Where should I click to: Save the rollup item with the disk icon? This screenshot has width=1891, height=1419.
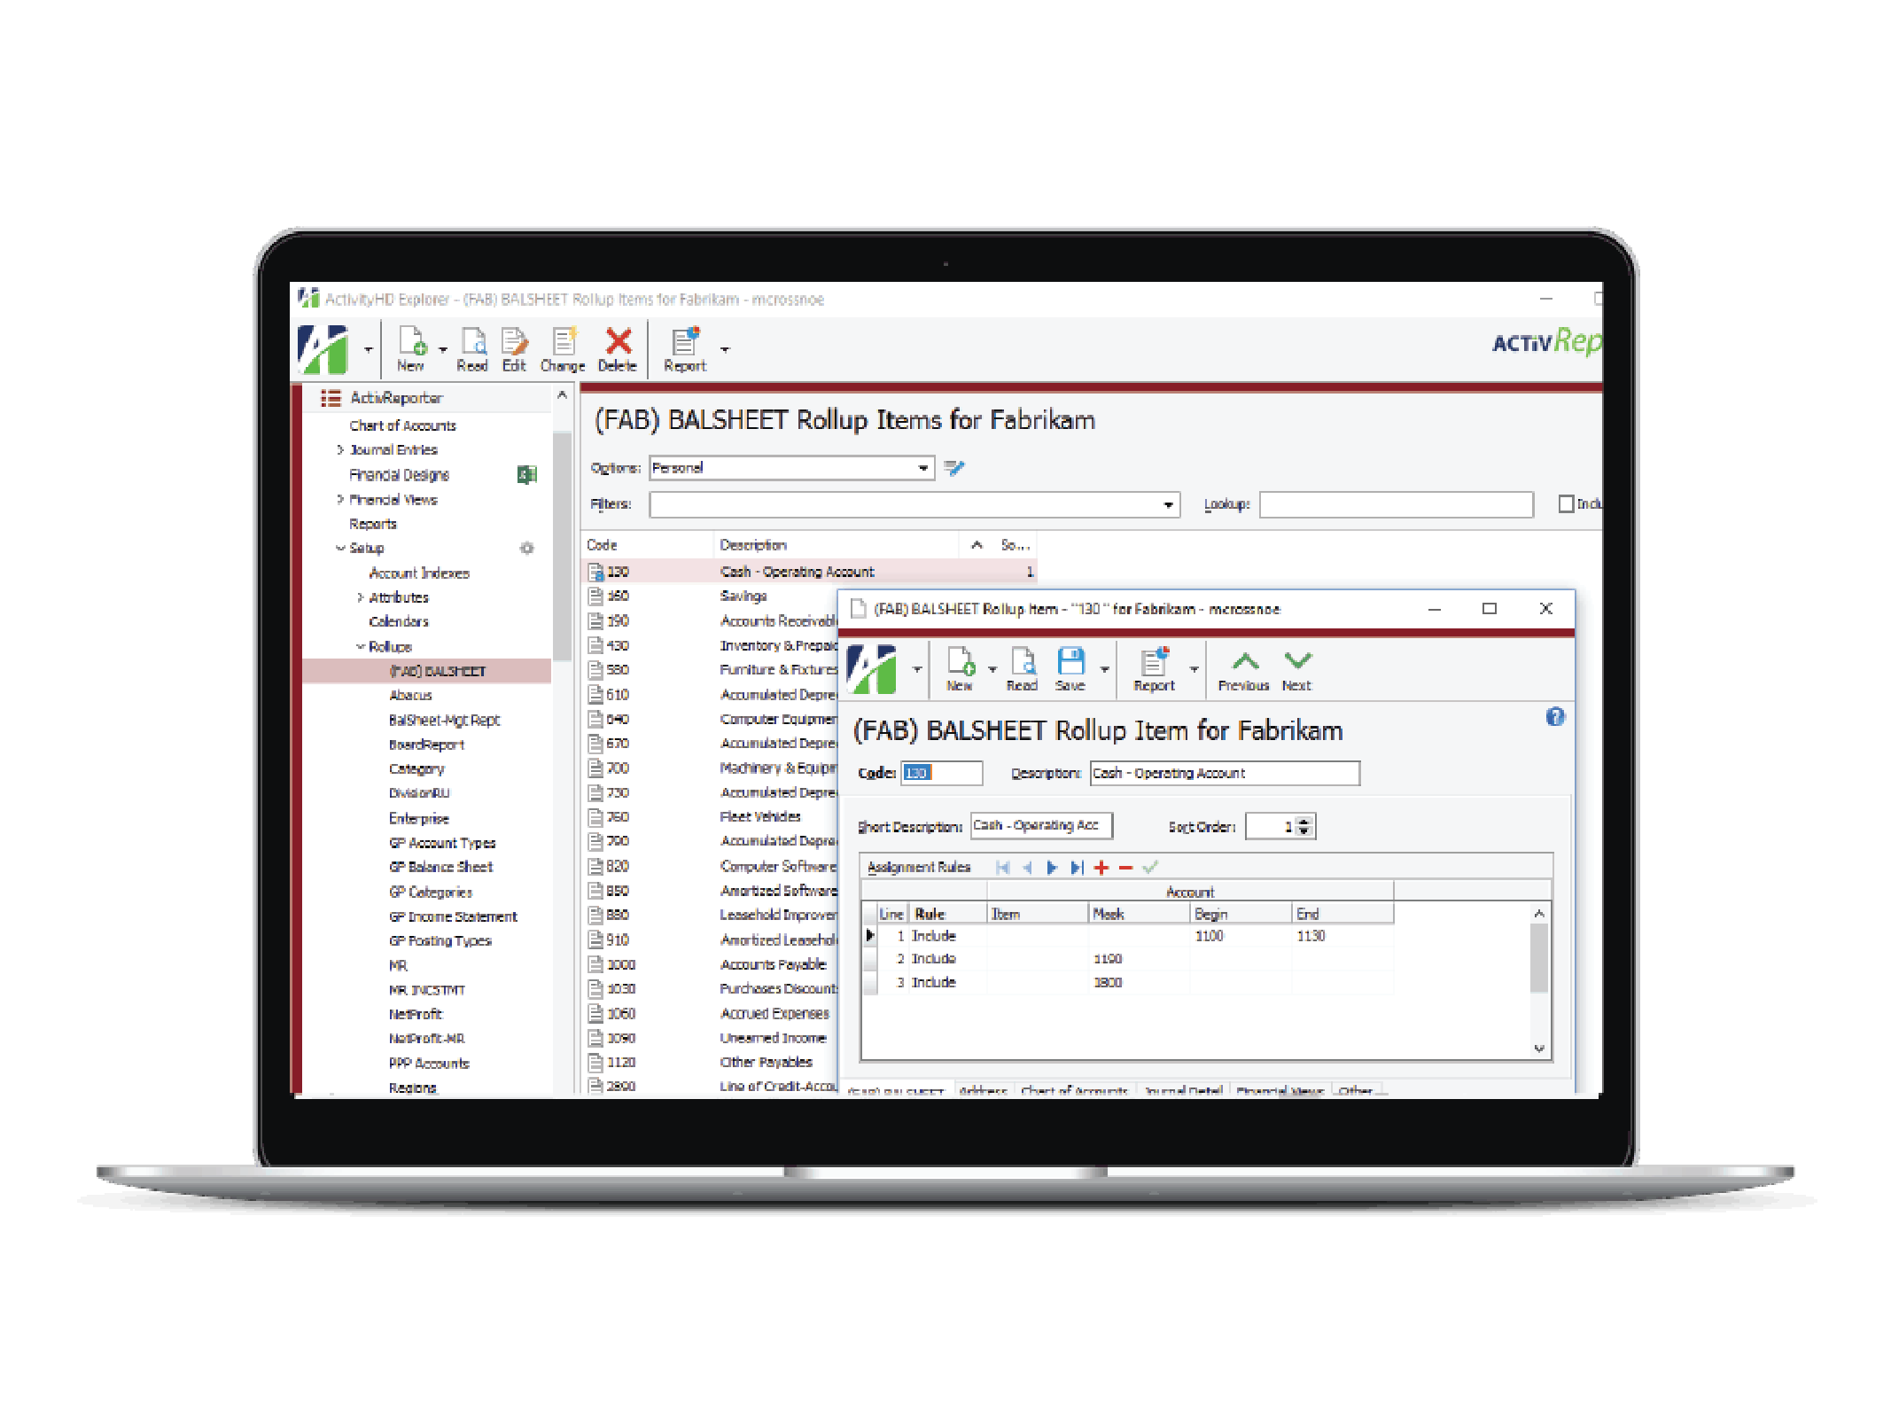pos(1070,662)
